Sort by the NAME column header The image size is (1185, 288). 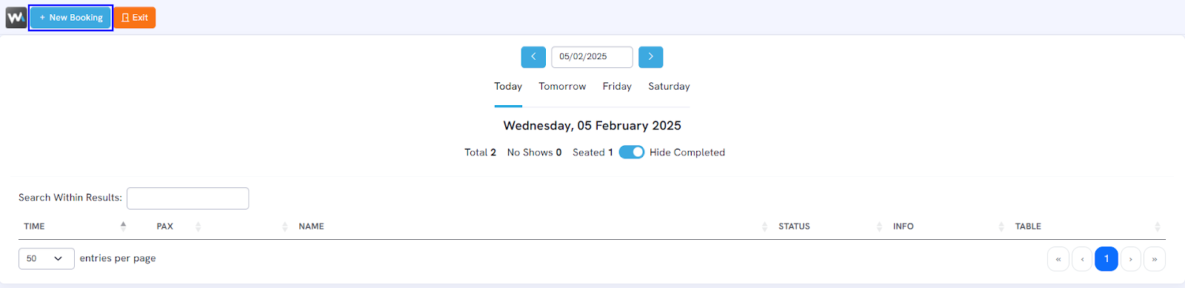(311, 227)
